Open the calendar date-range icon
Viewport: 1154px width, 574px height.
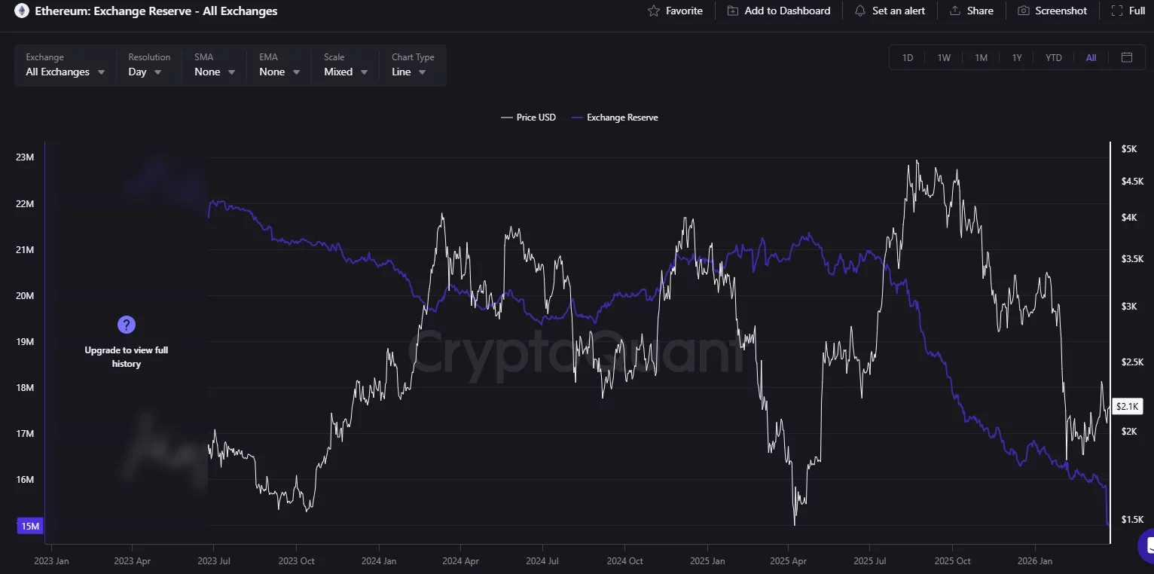point(1126,57)
